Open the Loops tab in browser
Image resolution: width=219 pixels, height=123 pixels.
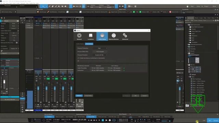tap(201, 18)
